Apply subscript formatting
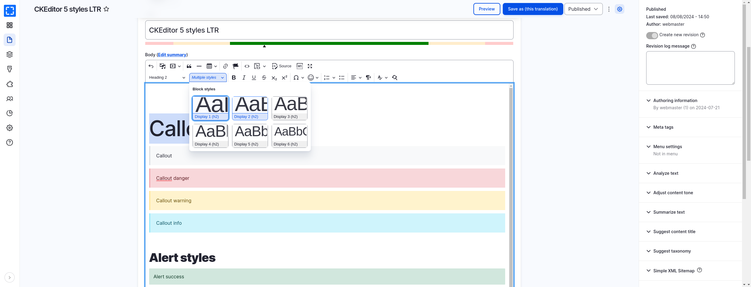This screenshot has width=751, height=287. click(274, 78)
